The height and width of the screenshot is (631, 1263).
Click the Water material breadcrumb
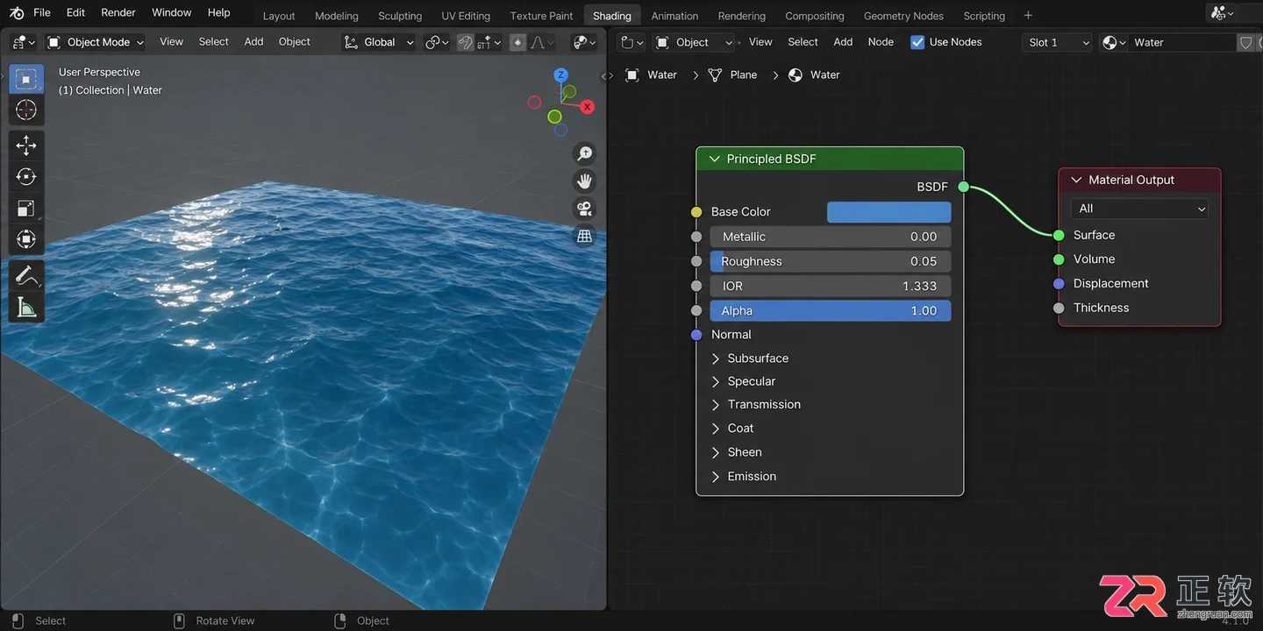pyautogui.click(x=814, y=75)
